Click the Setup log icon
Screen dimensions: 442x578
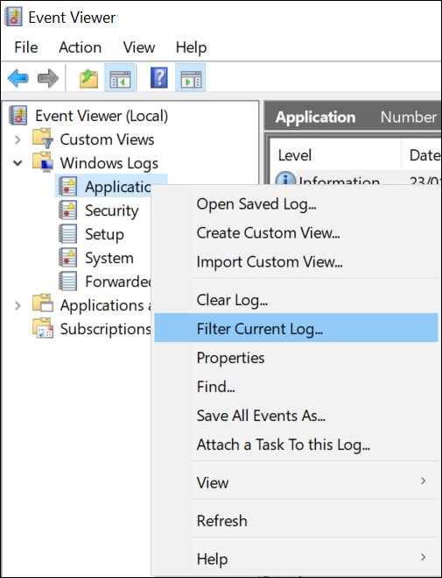[x=68, y=233]
